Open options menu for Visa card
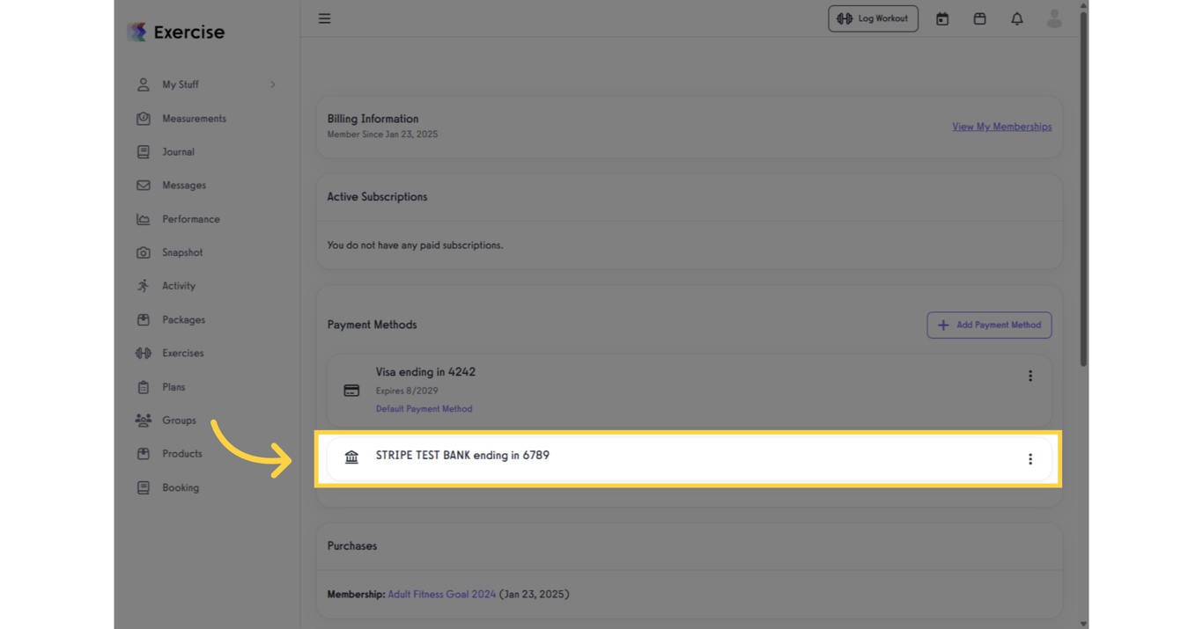This screenshot has width=1203, height=629. [x=1030, y=375]
